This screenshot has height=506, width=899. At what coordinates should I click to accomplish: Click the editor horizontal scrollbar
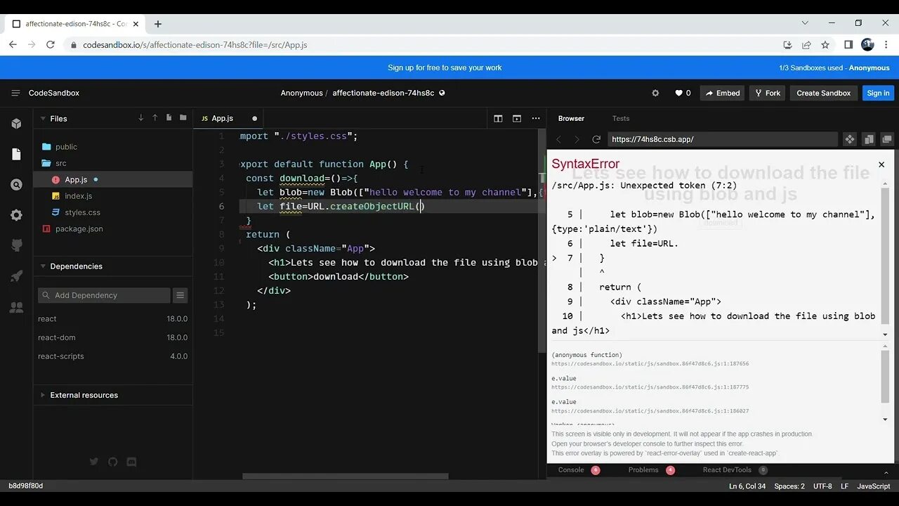click(345, 476)
